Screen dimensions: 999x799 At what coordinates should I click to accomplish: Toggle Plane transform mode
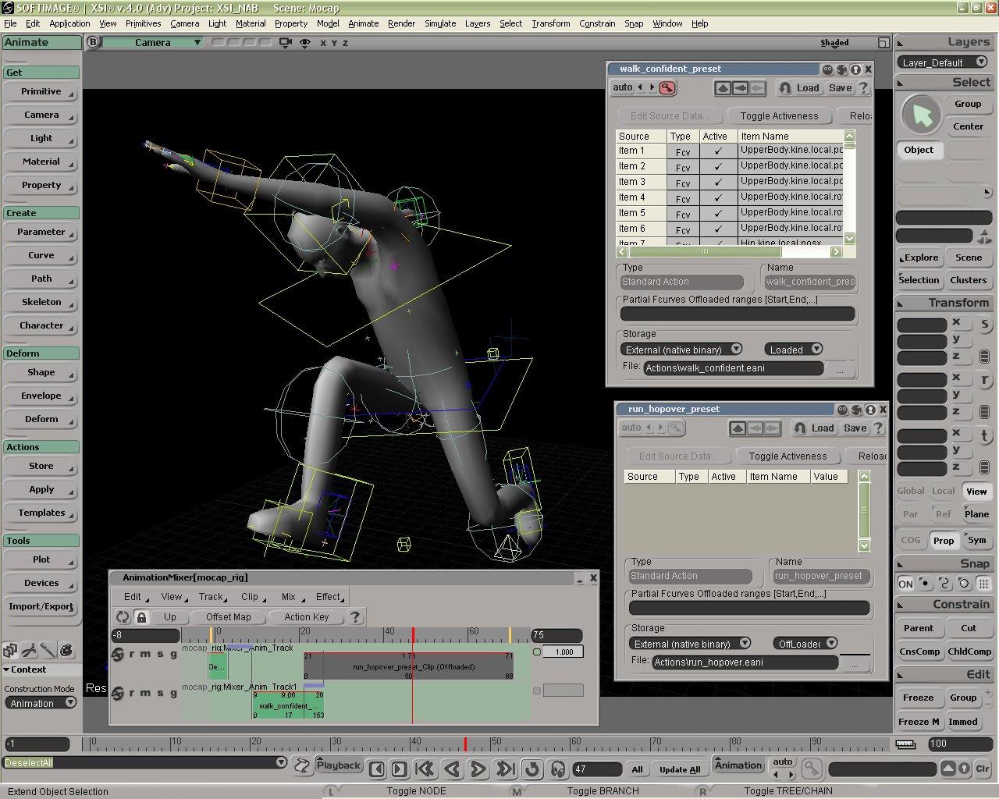tap(976, 515)
